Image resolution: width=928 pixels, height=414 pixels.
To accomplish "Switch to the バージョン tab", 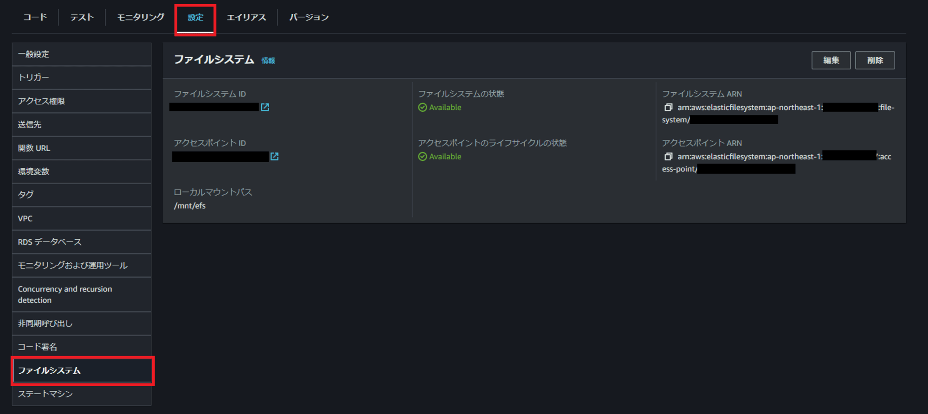I will pos(309,17).
